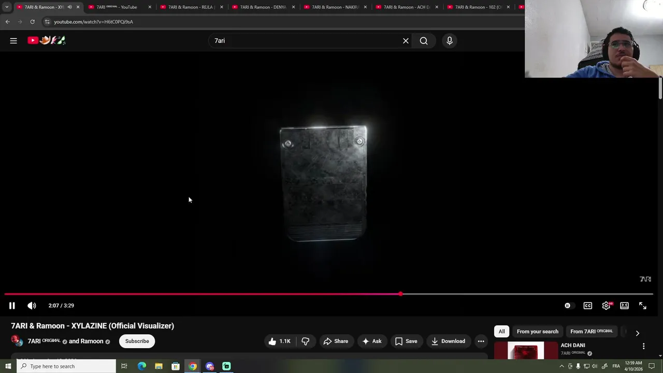Select the All filter chip

[501, 332]
